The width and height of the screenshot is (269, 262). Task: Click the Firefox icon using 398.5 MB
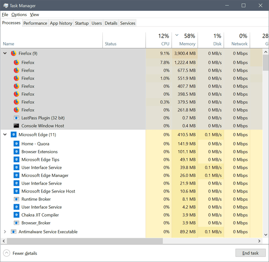(x=16, y=94)
